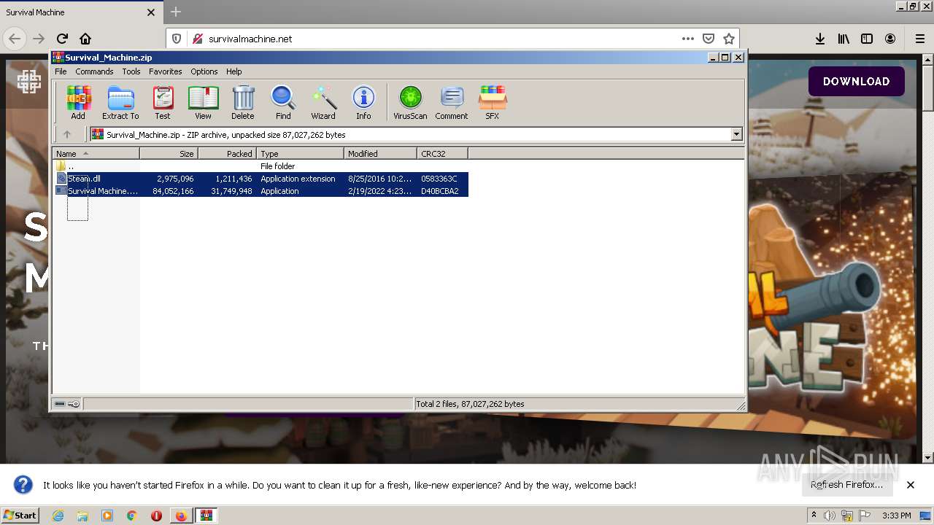The height and width of the screenshot is (525, 934).
Task: Open Firefox downloads panel
Action: 820,39
